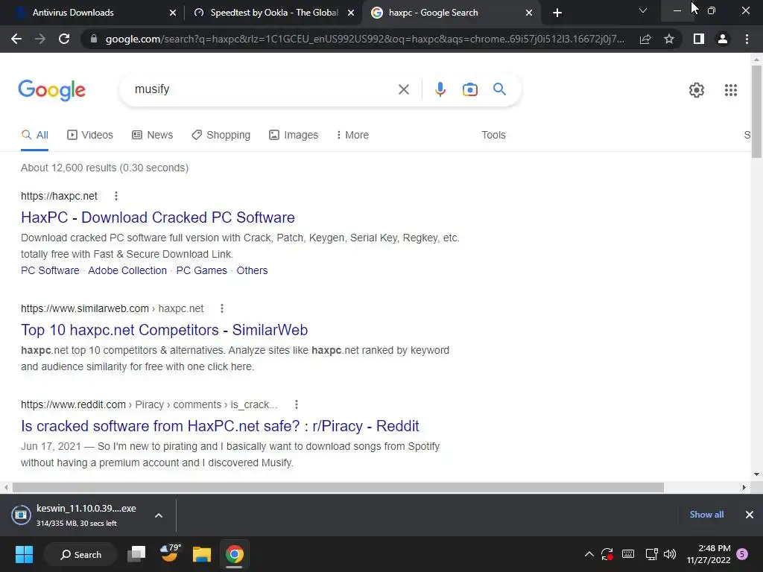Open the PC Games sitelink
This screenshot has width=763, height=572.
coord(201,270)
